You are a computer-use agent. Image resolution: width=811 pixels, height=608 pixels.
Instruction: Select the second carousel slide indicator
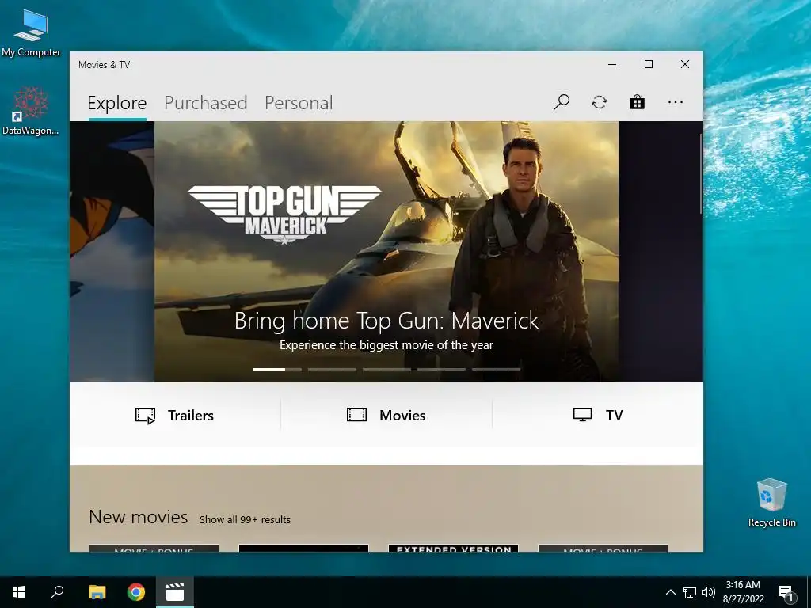(332, 369)
